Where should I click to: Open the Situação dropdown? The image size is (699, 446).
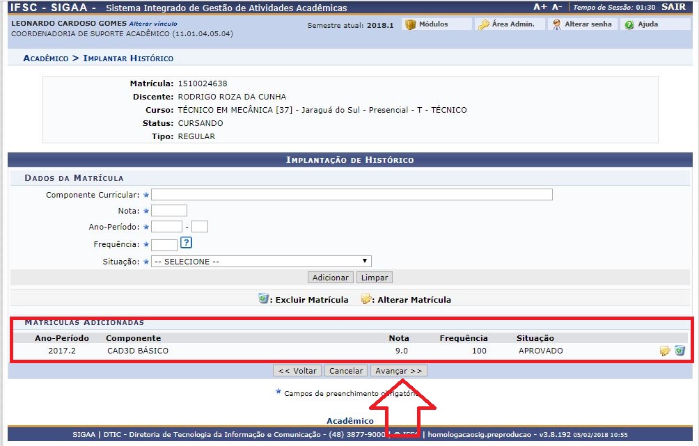tap(261, 262)
